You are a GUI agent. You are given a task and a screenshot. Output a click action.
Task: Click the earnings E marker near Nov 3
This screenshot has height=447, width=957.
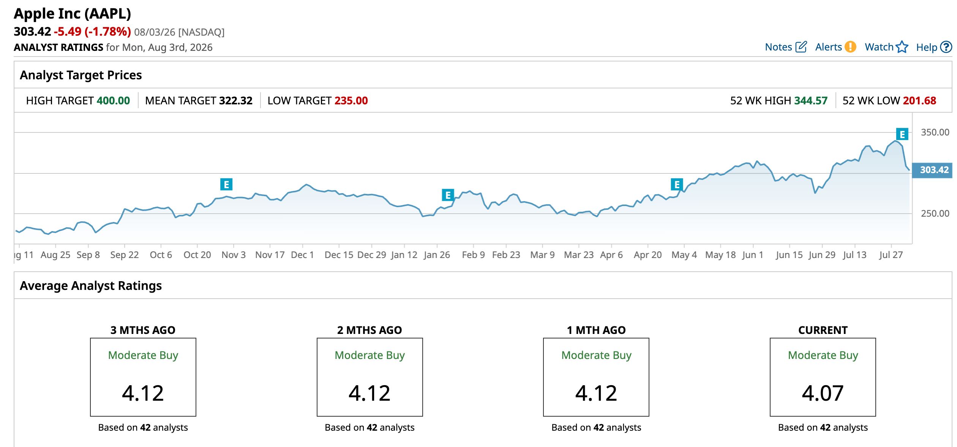tap(226, 184)
